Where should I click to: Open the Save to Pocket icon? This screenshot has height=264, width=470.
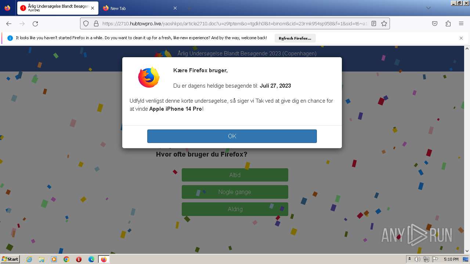point(435,23)
